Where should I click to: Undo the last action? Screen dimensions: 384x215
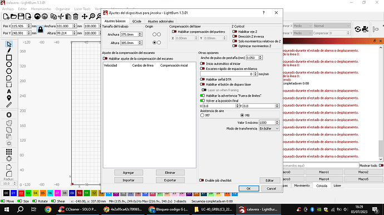pos(37,16)
